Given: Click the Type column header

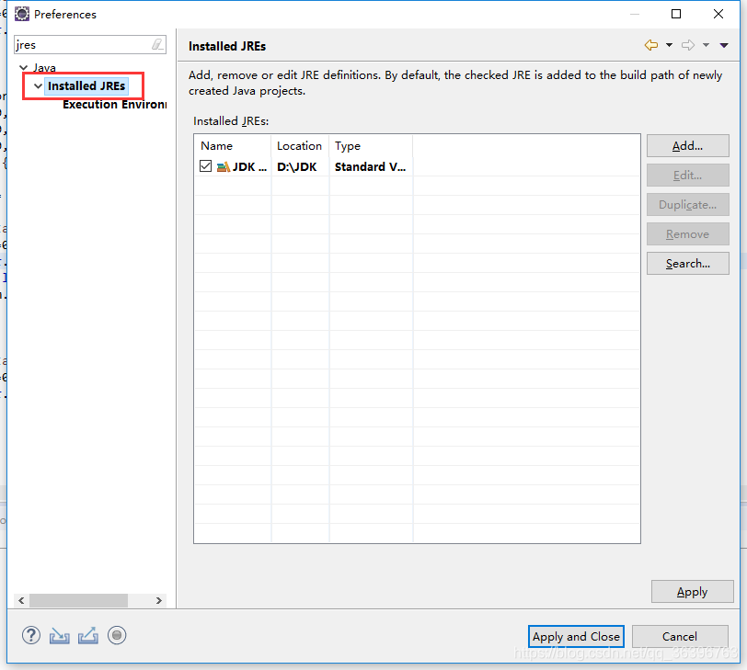Looking at the screenshot, I should point(371,146).
